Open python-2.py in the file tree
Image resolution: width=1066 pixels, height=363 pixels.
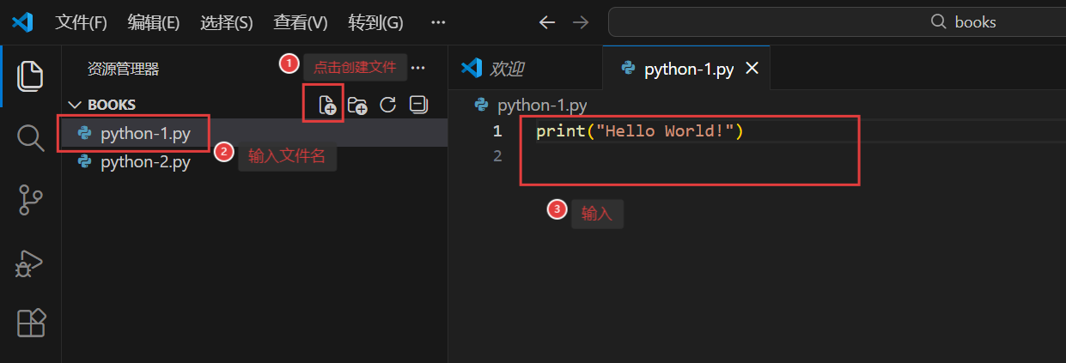click(x=254, y=160)
